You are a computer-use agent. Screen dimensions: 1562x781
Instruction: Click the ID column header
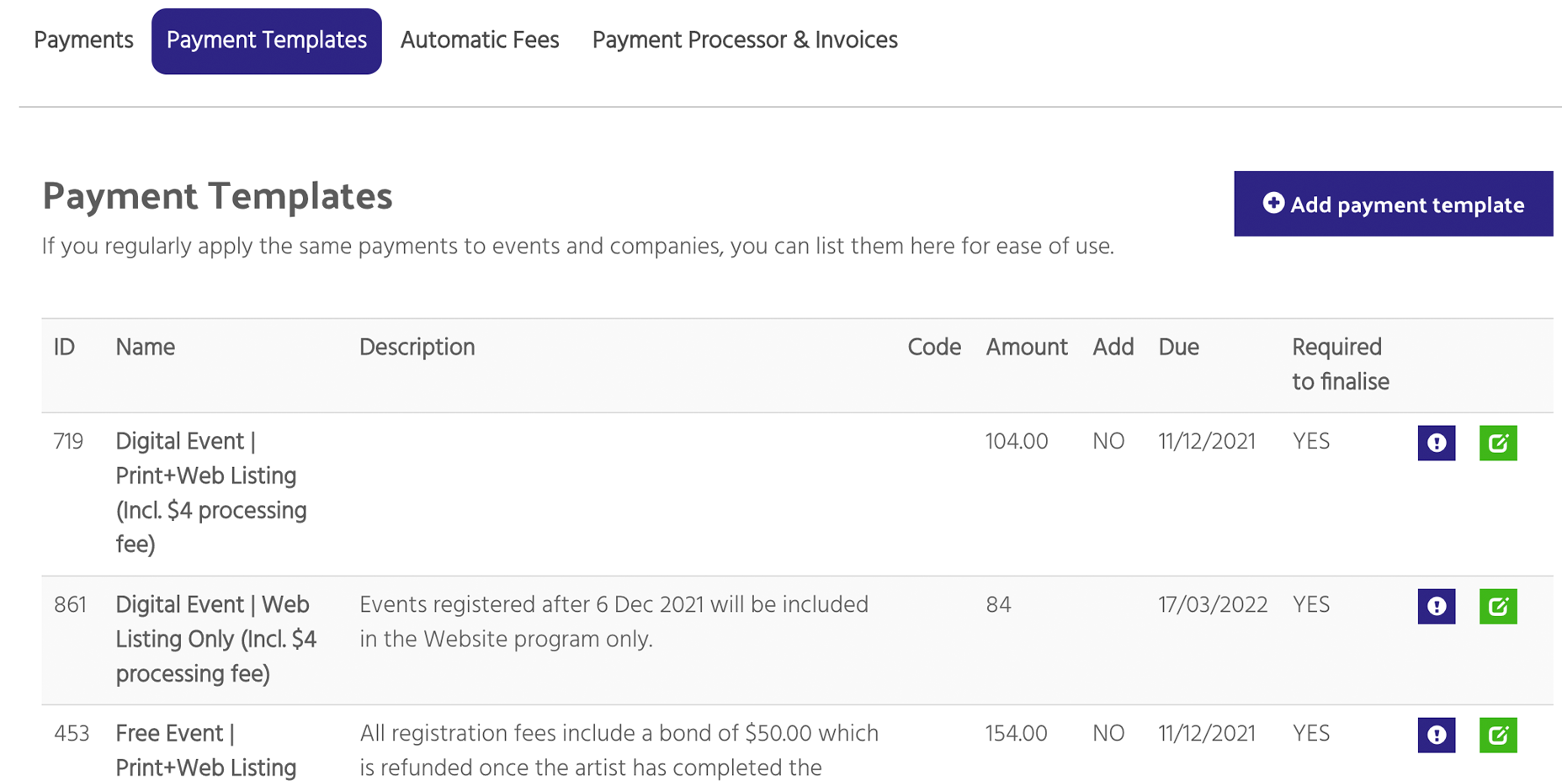click(65, 348)
